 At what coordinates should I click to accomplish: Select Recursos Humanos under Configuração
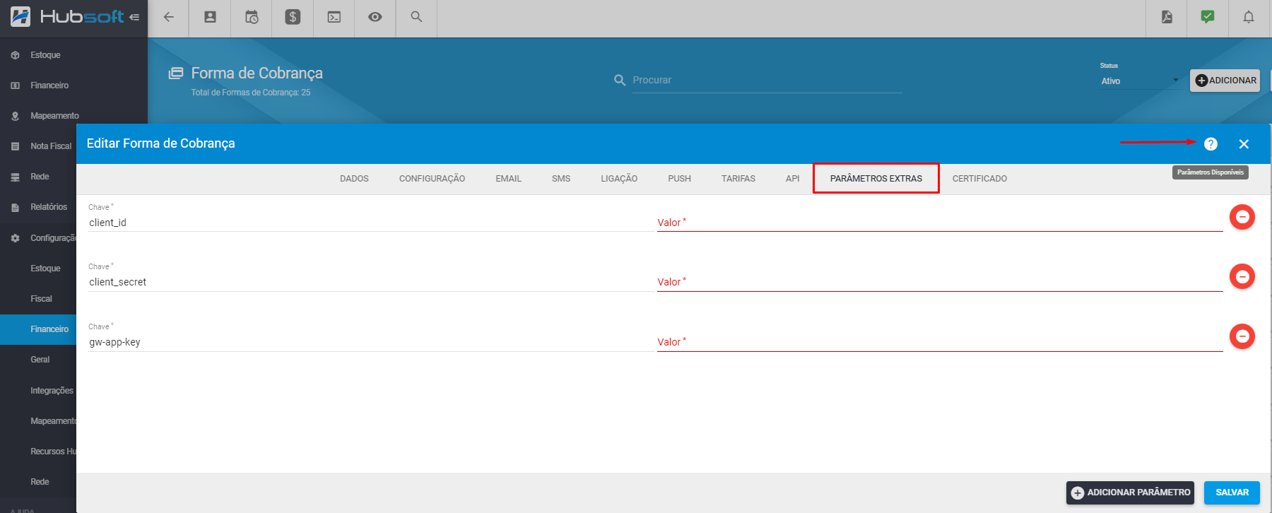tap(53, 452)
